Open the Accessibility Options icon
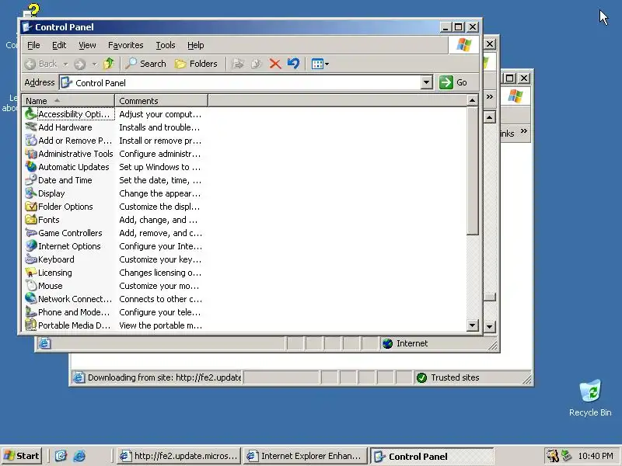Viewport: 622px width, 466px height. pyautogui.click(x=30, y=114)
